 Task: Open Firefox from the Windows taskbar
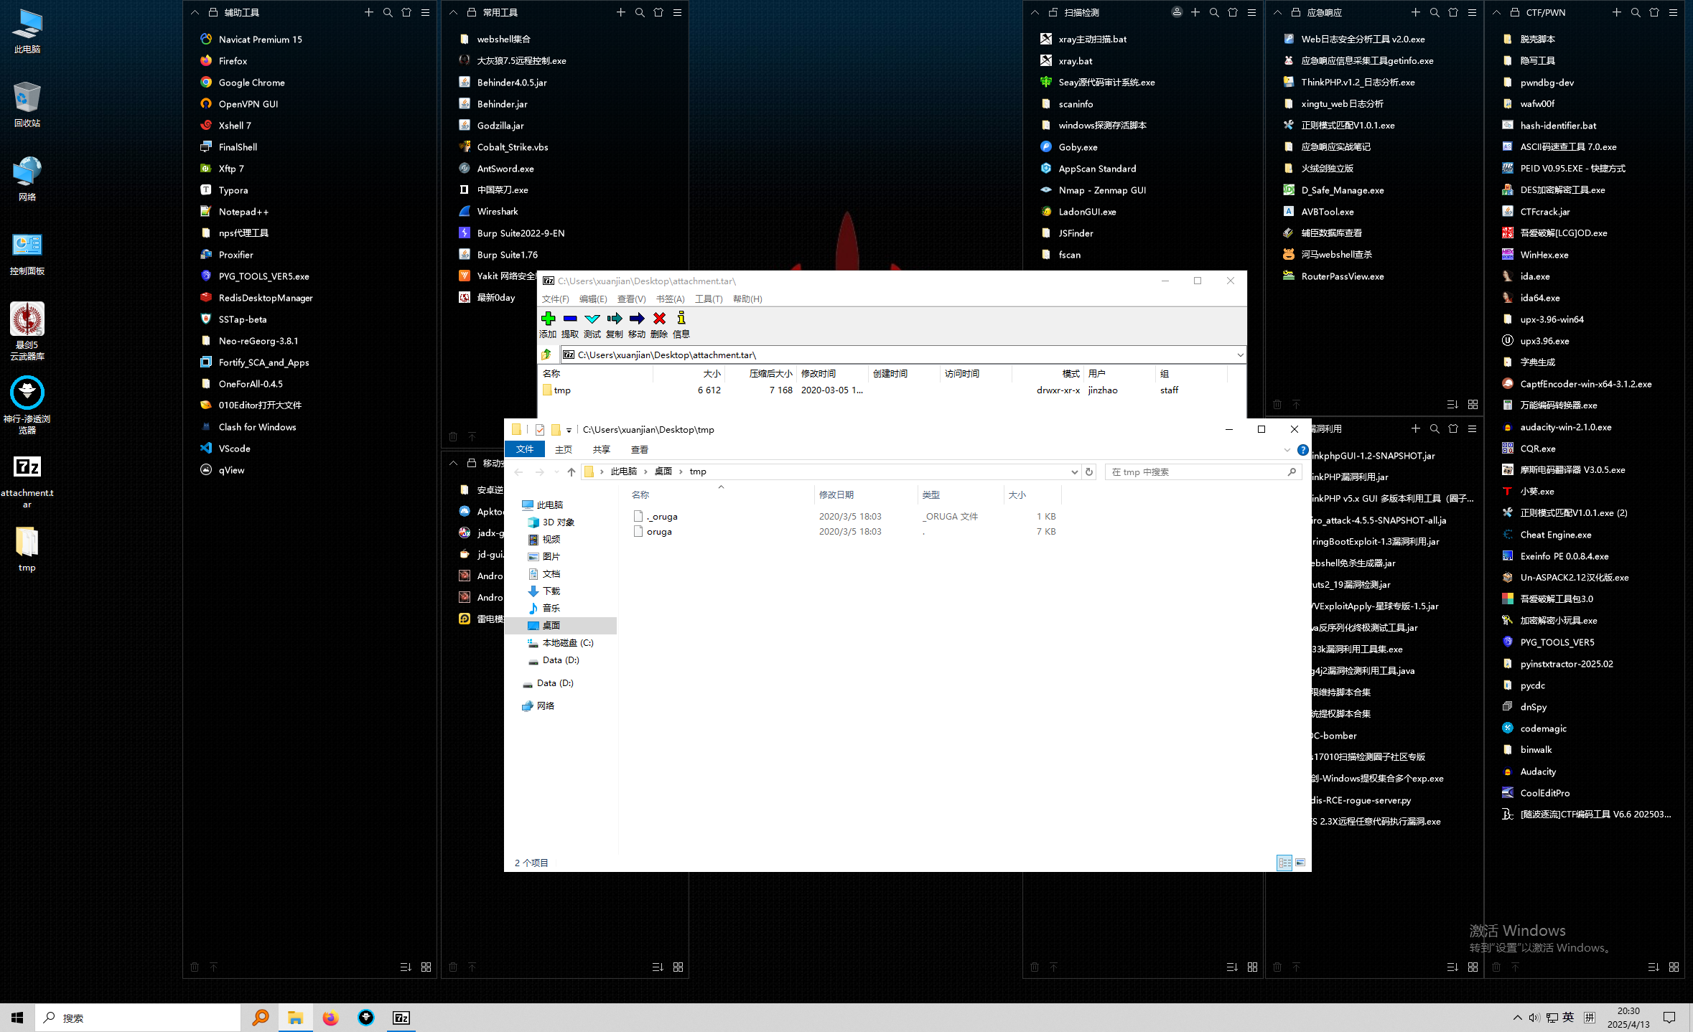pos(330,1018)
